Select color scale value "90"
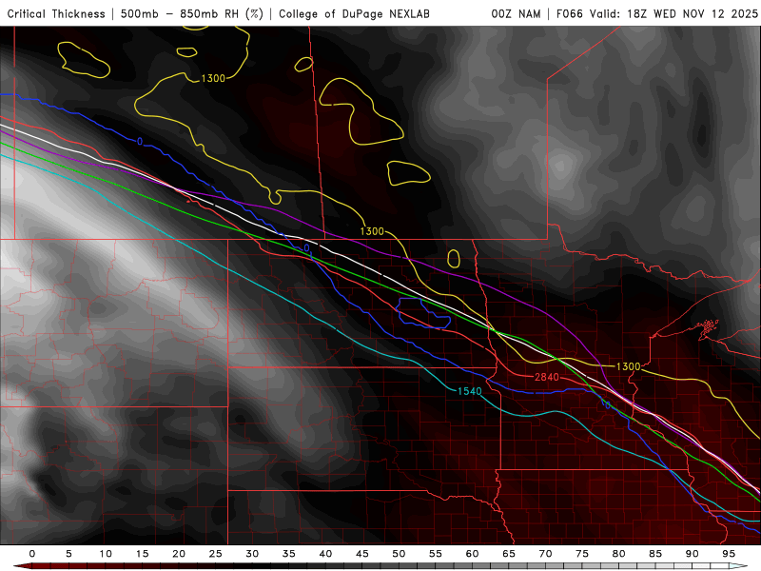Image resolution: width=761 pixels, height=571 pixels. [692, 554]
